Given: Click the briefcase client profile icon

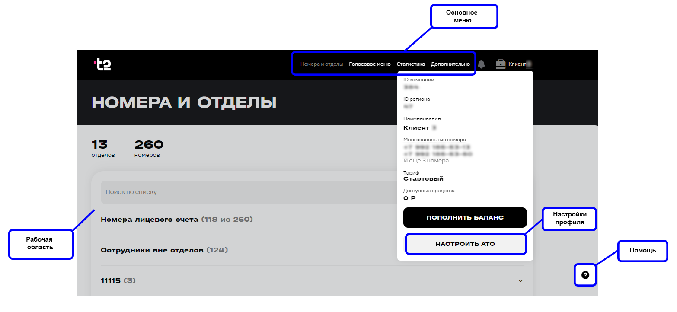Looking at the screenshot, I should tap(501, 64).
